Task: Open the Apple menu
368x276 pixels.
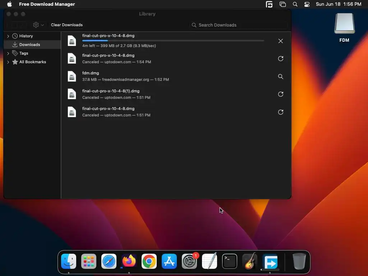Action: pyautogui.click(x=9, y=4)
